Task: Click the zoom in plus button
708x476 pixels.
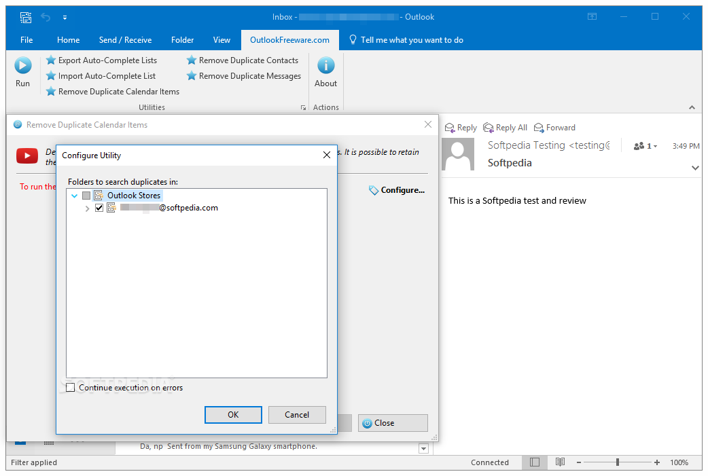Action: coord(657,462)
